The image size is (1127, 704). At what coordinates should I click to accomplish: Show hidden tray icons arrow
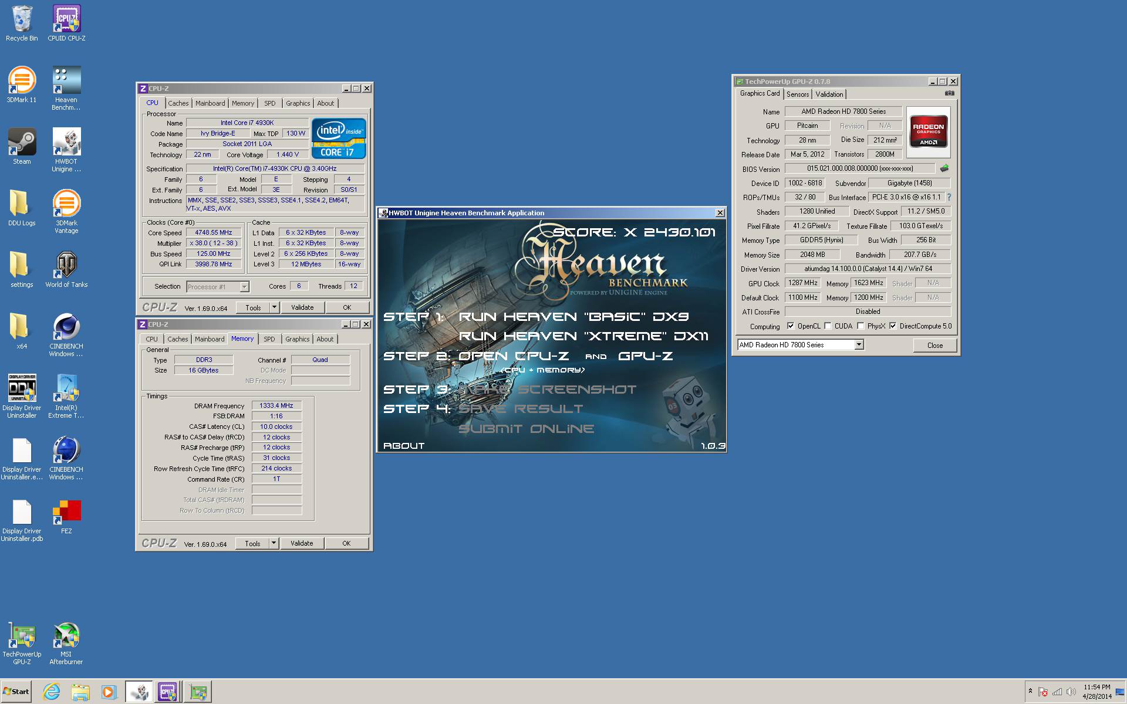coord(1030,691)
